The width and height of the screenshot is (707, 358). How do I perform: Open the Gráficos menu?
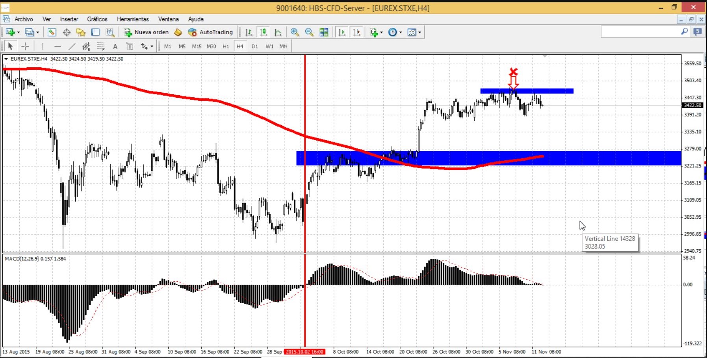(x=97, y=19)
